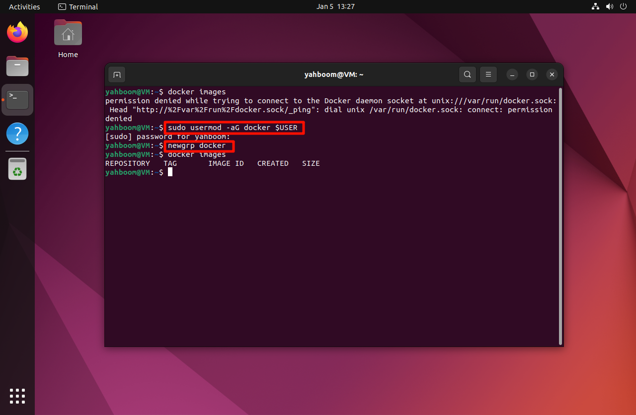Image resolution: width=636 pixels, height=415 pixels.
Task: Open the trash application in the dock
Action: tap(17, 168)
